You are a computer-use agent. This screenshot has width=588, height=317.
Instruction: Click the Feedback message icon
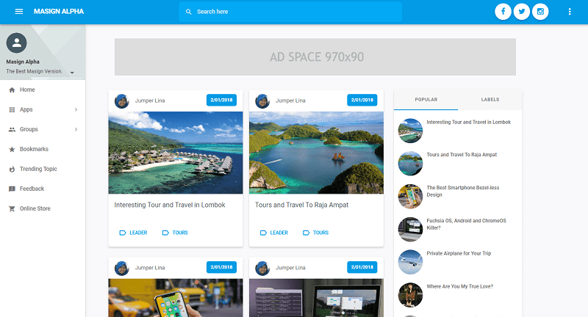click(x=12, y=189)
